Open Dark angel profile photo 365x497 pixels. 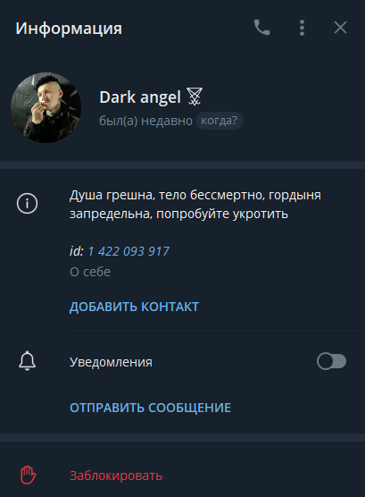[46, 107]
